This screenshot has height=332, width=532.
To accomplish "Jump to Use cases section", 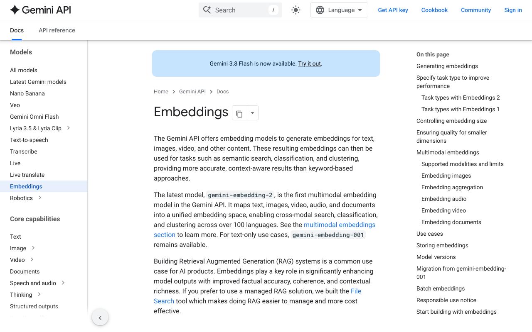I will coord(430,234).
